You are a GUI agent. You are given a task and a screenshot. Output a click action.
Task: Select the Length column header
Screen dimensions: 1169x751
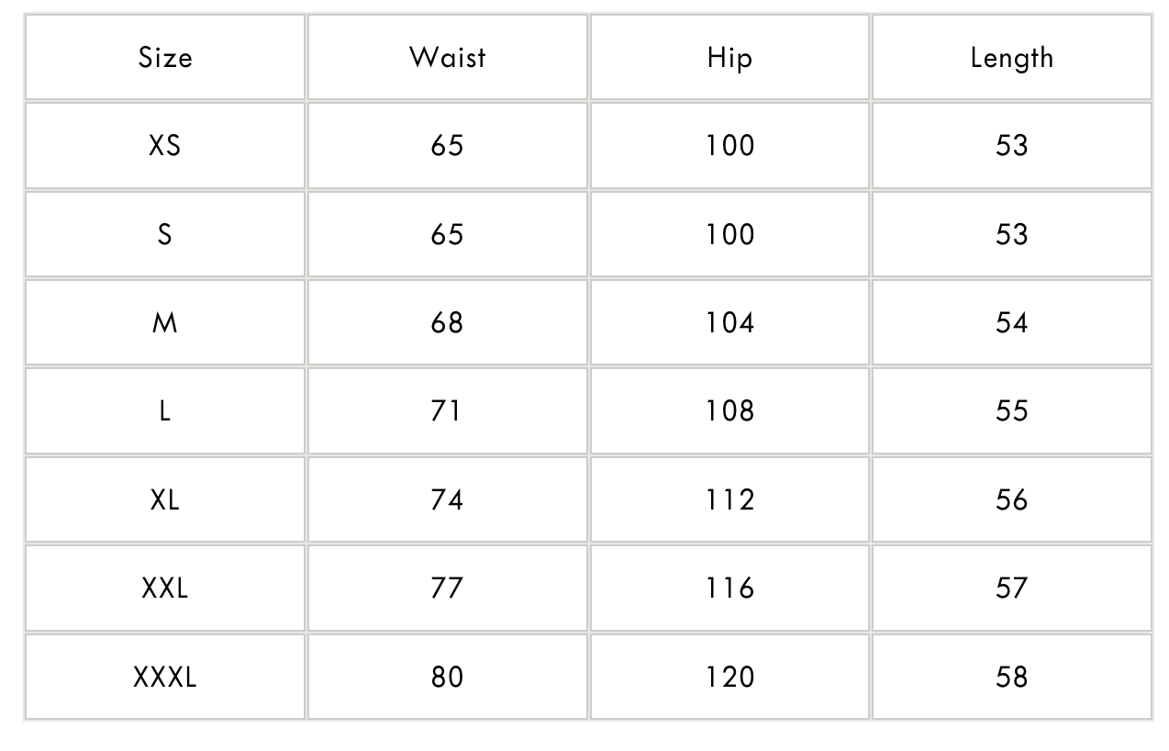click(1011, 57)
